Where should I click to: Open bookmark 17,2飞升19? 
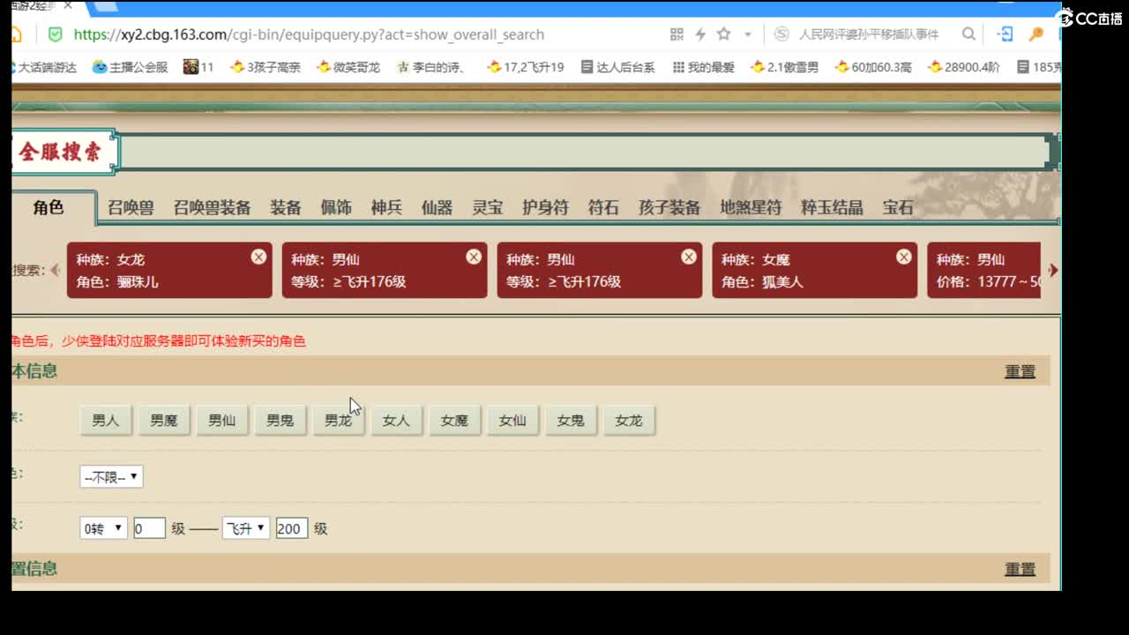pos(526,67)
